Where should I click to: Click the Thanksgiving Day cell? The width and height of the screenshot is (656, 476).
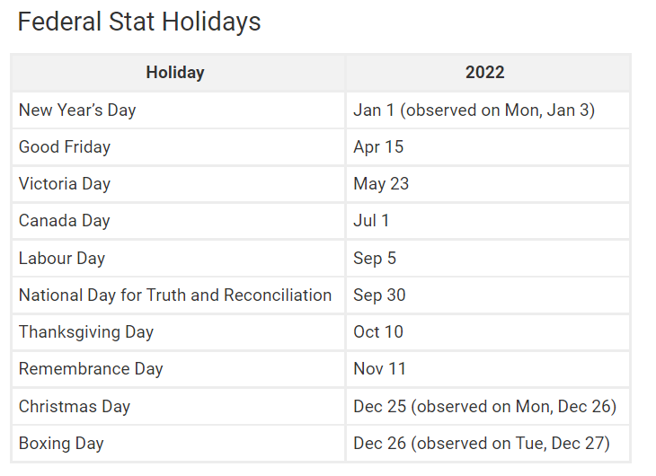[x=86, y=332]
